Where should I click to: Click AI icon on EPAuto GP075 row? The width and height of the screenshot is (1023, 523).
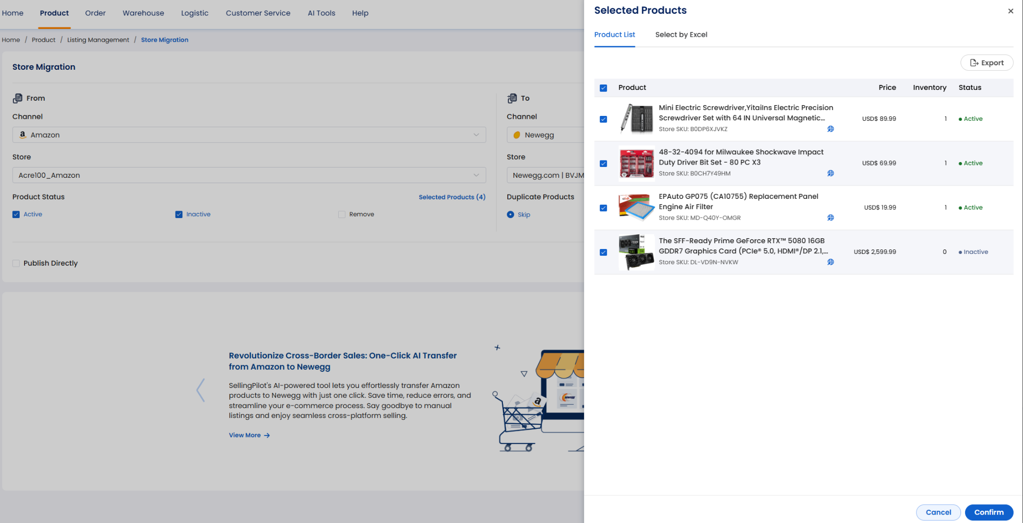point(830,218)
